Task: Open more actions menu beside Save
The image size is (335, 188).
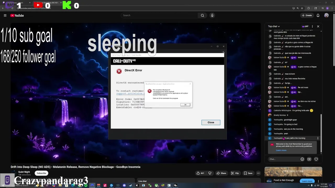Action: pos(258,173)
